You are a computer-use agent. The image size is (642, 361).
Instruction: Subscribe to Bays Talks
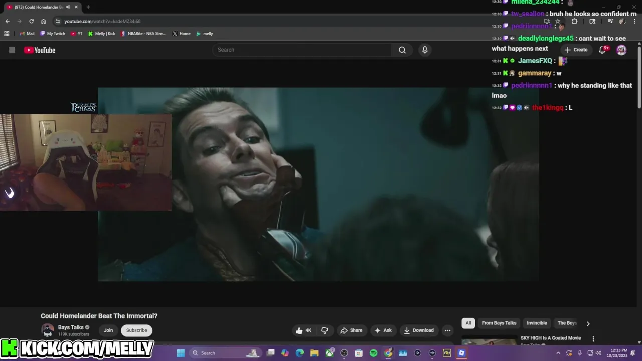(x=137, y=330)
